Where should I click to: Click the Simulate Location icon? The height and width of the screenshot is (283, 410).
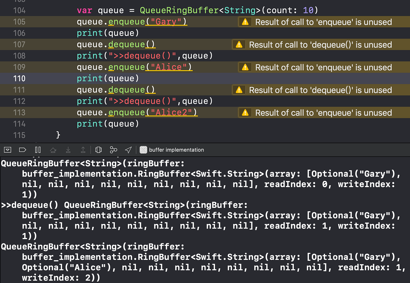tap(128, 150)
